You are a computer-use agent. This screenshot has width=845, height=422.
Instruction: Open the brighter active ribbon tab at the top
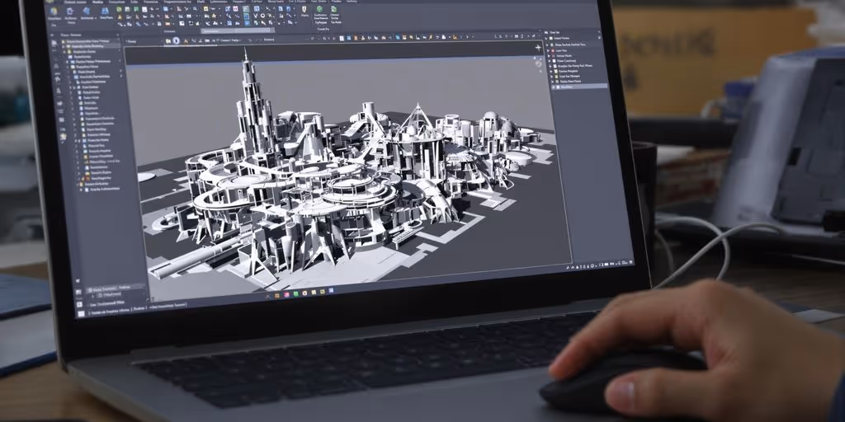(x=97, y=2)
